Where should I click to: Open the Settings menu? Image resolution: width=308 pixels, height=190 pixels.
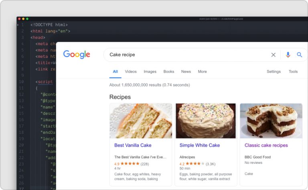click(x=274, y=72)
